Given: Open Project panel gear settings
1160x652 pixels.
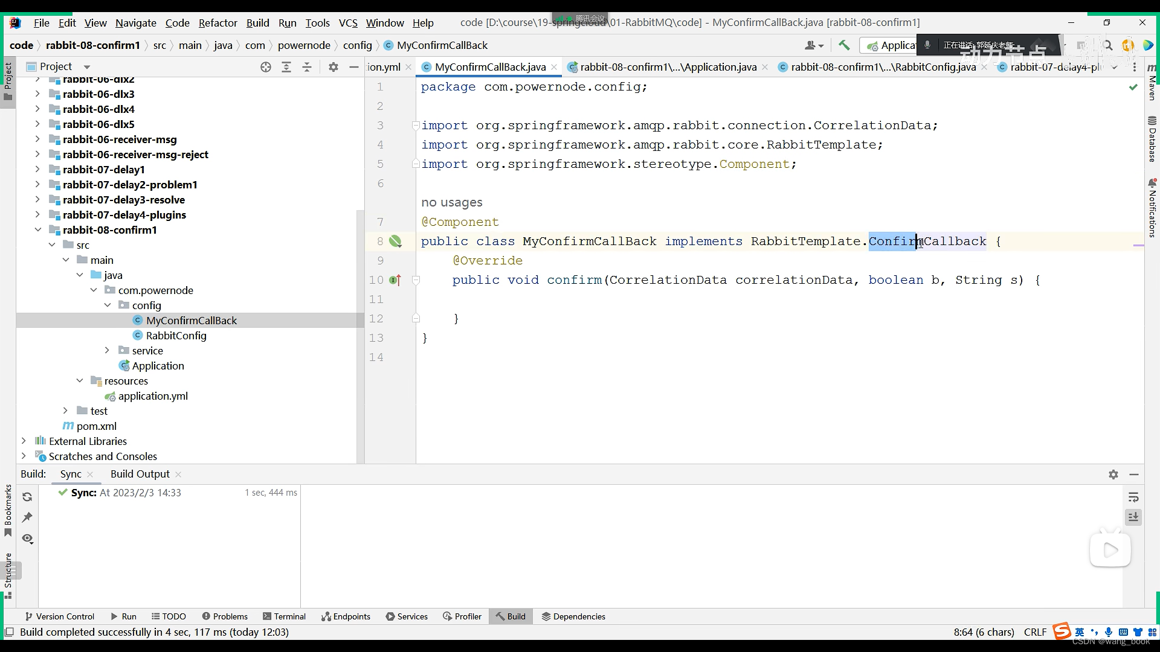Looking at the screenshot, I should tap(333, 67).
